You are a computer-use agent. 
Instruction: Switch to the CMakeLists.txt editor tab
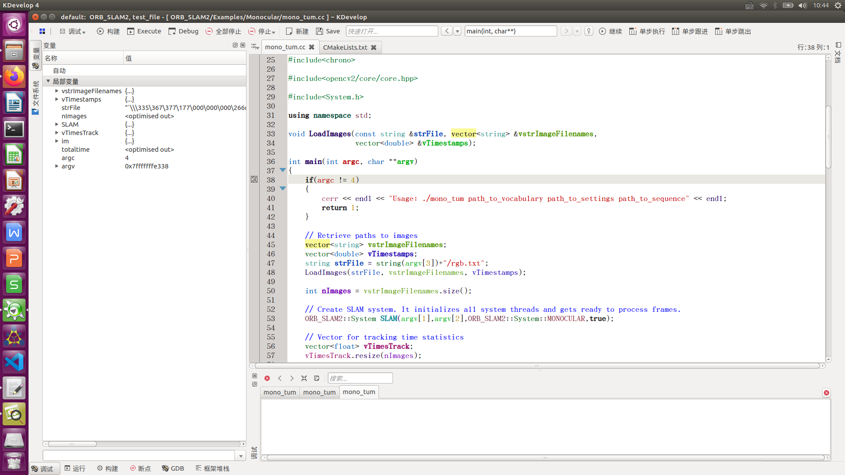[345, 47]
